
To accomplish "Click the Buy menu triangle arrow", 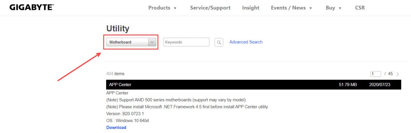I will 340,8.
